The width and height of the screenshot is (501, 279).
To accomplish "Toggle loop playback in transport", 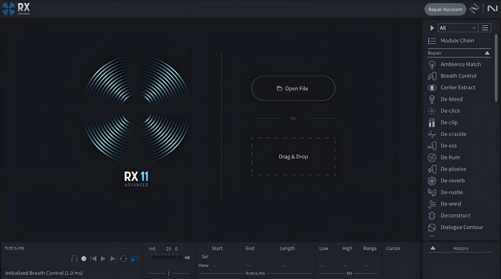I will (x=123, y=259).
